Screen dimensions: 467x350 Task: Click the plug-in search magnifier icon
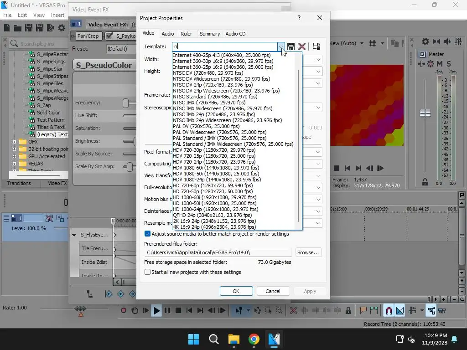[x=14, y=43]
